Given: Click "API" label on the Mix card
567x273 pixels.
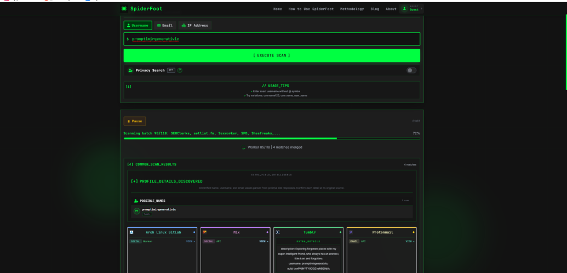Looking at the screenshot, I should 219,242.
